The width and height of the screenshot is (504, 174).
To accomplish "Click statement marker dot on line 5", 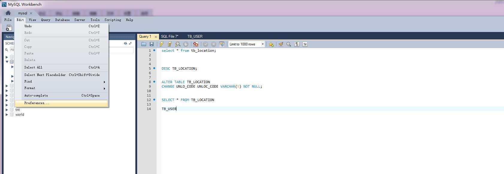I will pos(154,68).
